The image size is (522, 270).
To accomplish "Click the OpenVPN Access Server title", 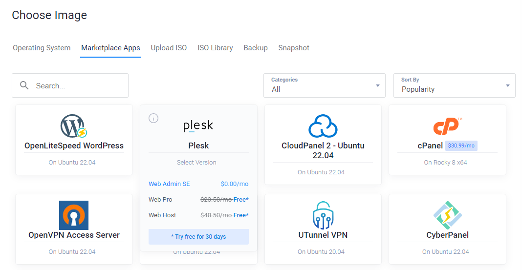I will tap(74, 235).
